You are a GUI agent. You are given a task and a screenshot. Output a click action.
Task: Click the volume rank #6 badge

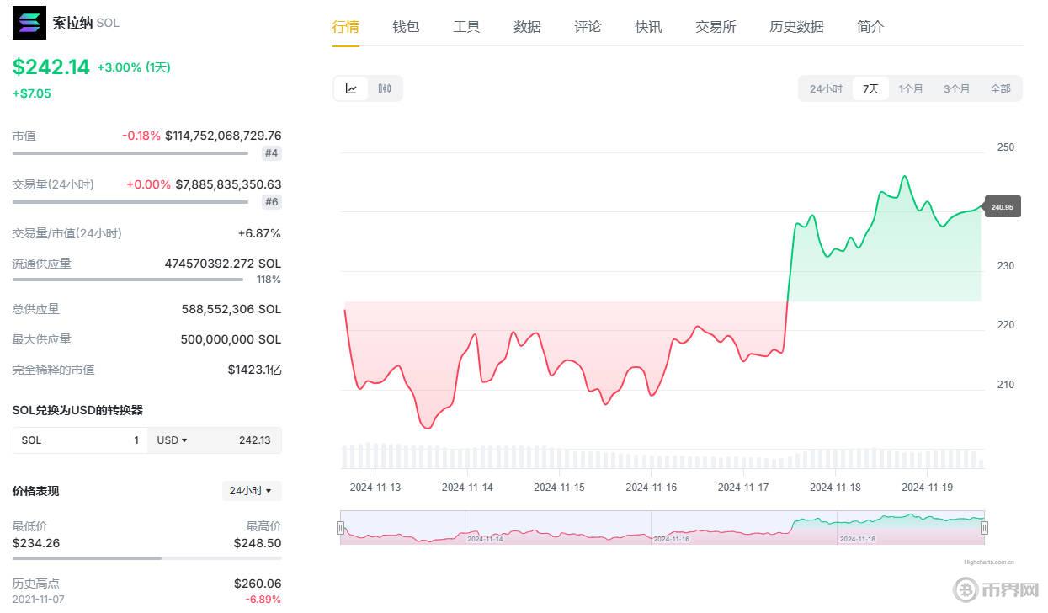click(271, 202)
